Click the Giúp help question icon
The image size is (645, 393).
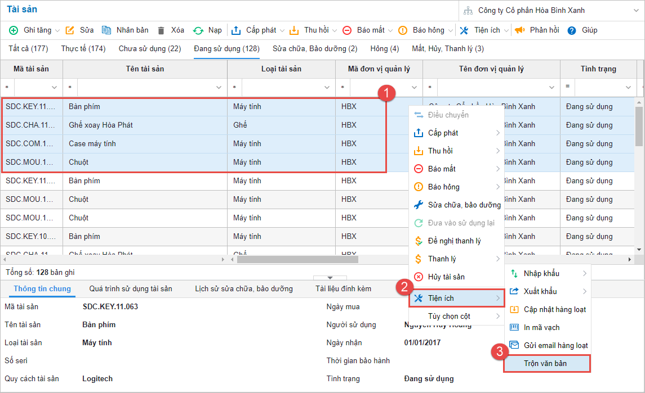[572, 30]
